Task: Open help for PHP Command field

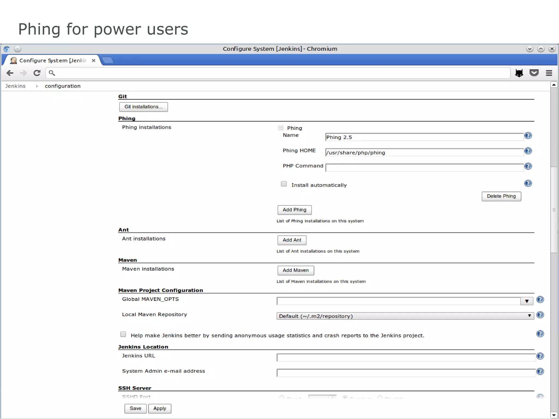Action: point(528,166)
